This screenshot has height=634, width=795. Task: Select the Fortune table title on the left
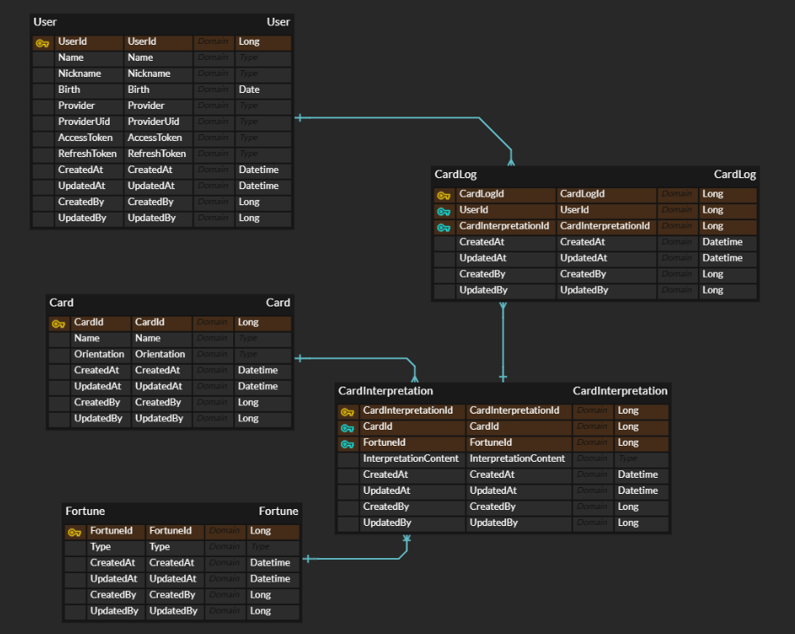point(85,511)
